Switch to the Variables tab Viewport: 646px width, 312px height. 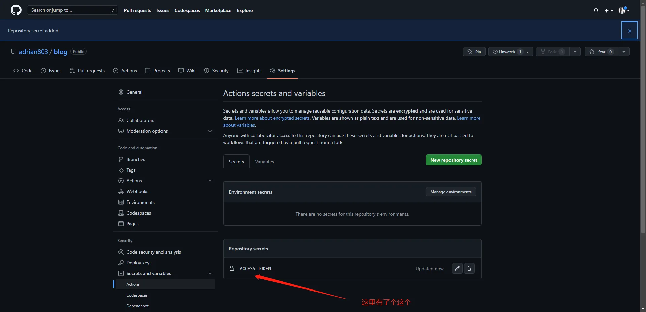[264, 162]
